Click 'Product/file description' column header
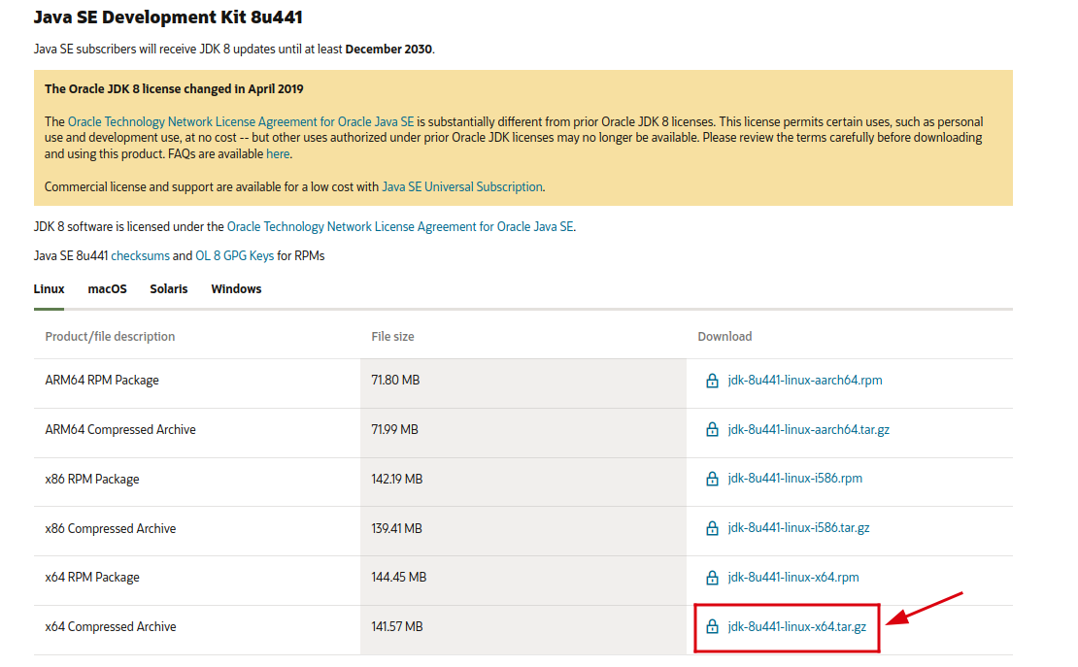 [x=110, y=336]
